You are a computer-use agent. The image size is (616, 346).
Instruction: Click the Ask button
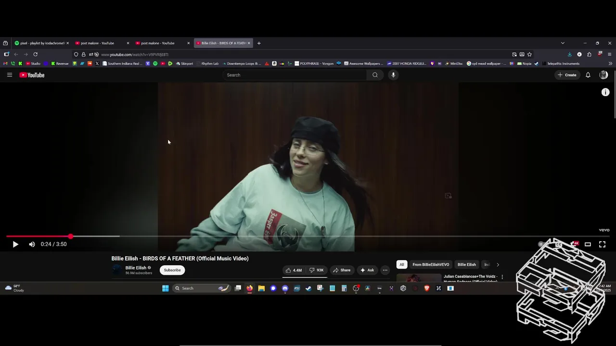[x=367, y=270]
